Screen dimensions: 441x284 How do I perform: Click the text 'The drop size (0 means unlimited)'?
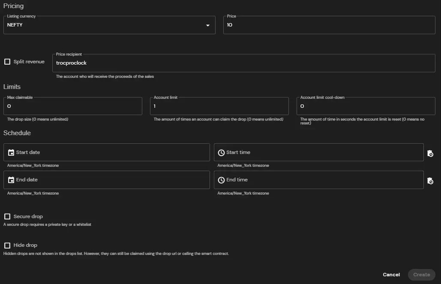coord(38,119)
